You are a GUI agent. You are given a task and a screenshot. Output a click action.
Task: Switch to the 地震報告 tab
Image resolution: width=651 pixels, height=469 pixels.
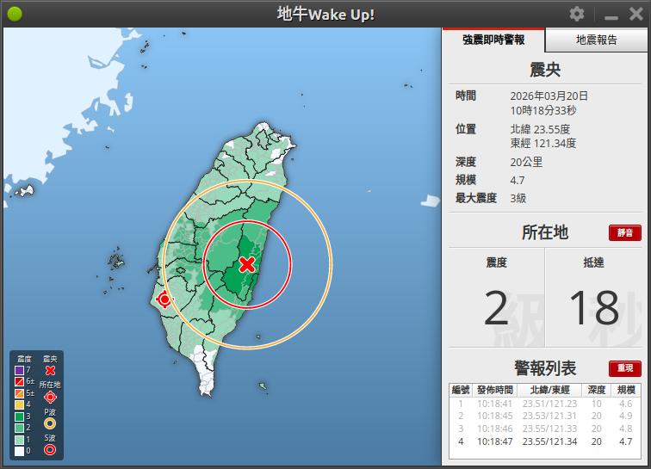click(597, 40)
